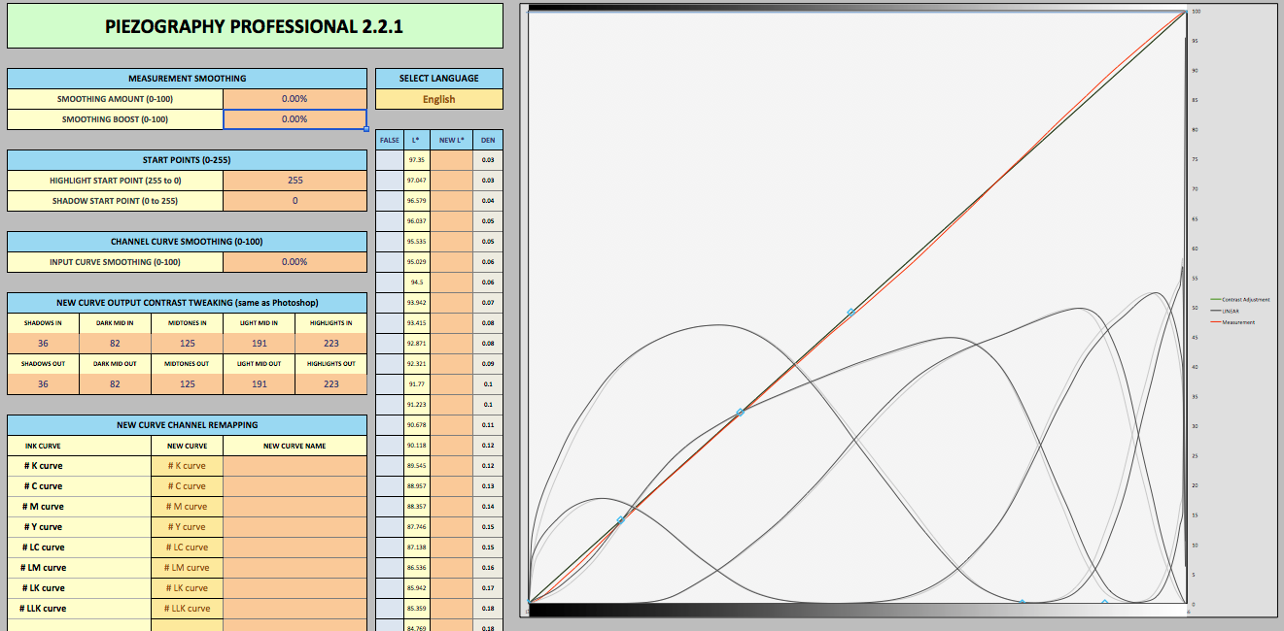Click the new curve name cell for K curve
Screen dimensions: 1284x631
point(295,466)
